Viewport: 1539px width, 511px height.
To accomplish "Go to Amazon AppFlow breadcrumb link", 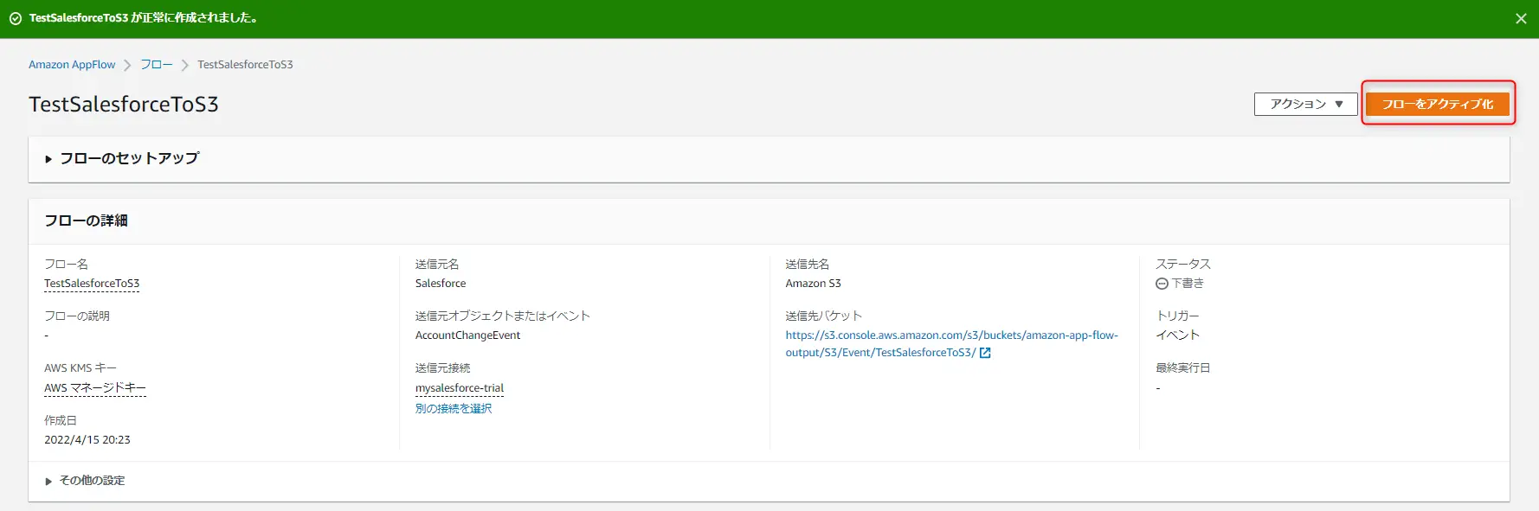I will [x=72, y=65].
